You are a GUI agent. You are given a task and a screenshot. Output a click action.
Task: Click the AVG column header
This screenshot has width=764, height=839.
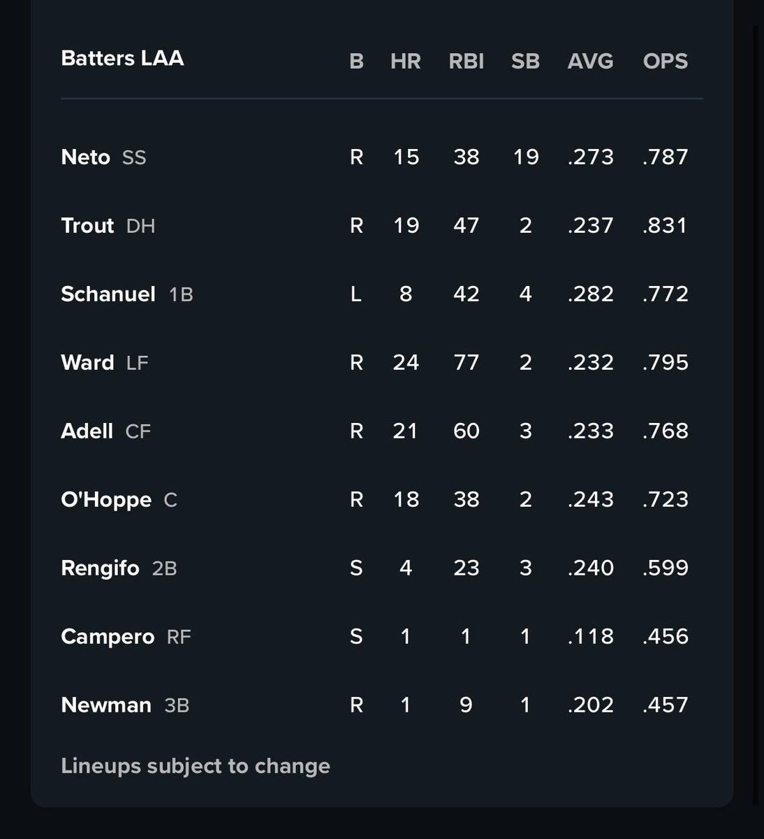tap(591, 62)
